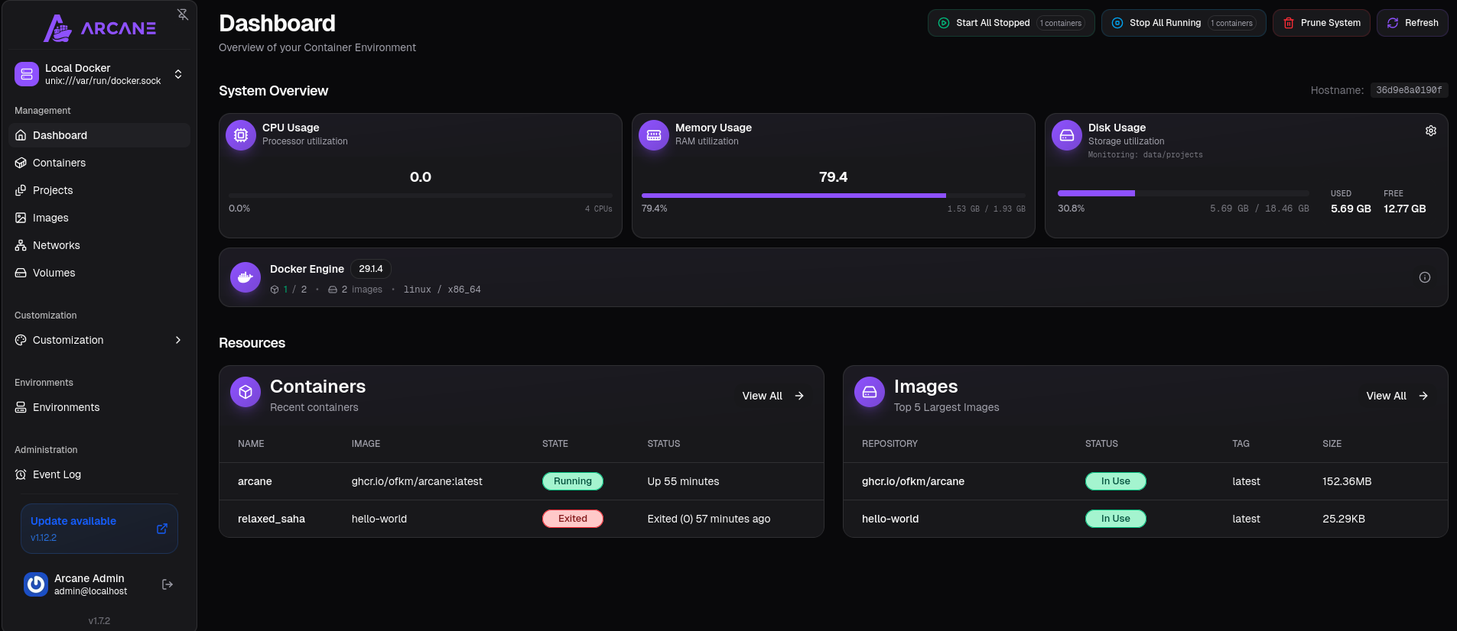1457x631 pixels.
Task: Refresh the dashboard
Action: [1412, 23]
